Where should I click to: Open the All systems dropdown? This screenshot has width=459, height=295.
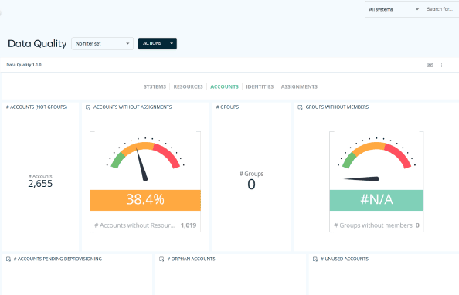point(394,9)
